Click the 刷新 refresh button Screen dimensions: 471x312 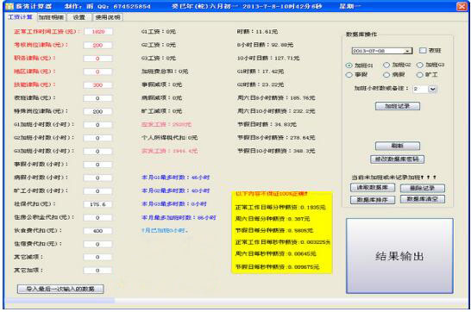click(398, 146)
